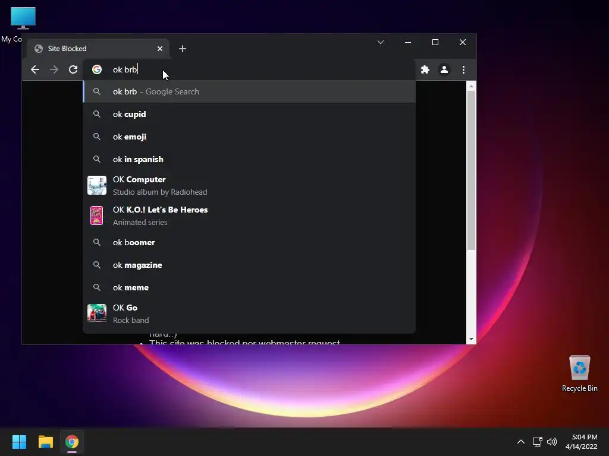
Task: Select the Recycle Bin desktop icon
Action: pyautogui.click(x=579, y=373)
